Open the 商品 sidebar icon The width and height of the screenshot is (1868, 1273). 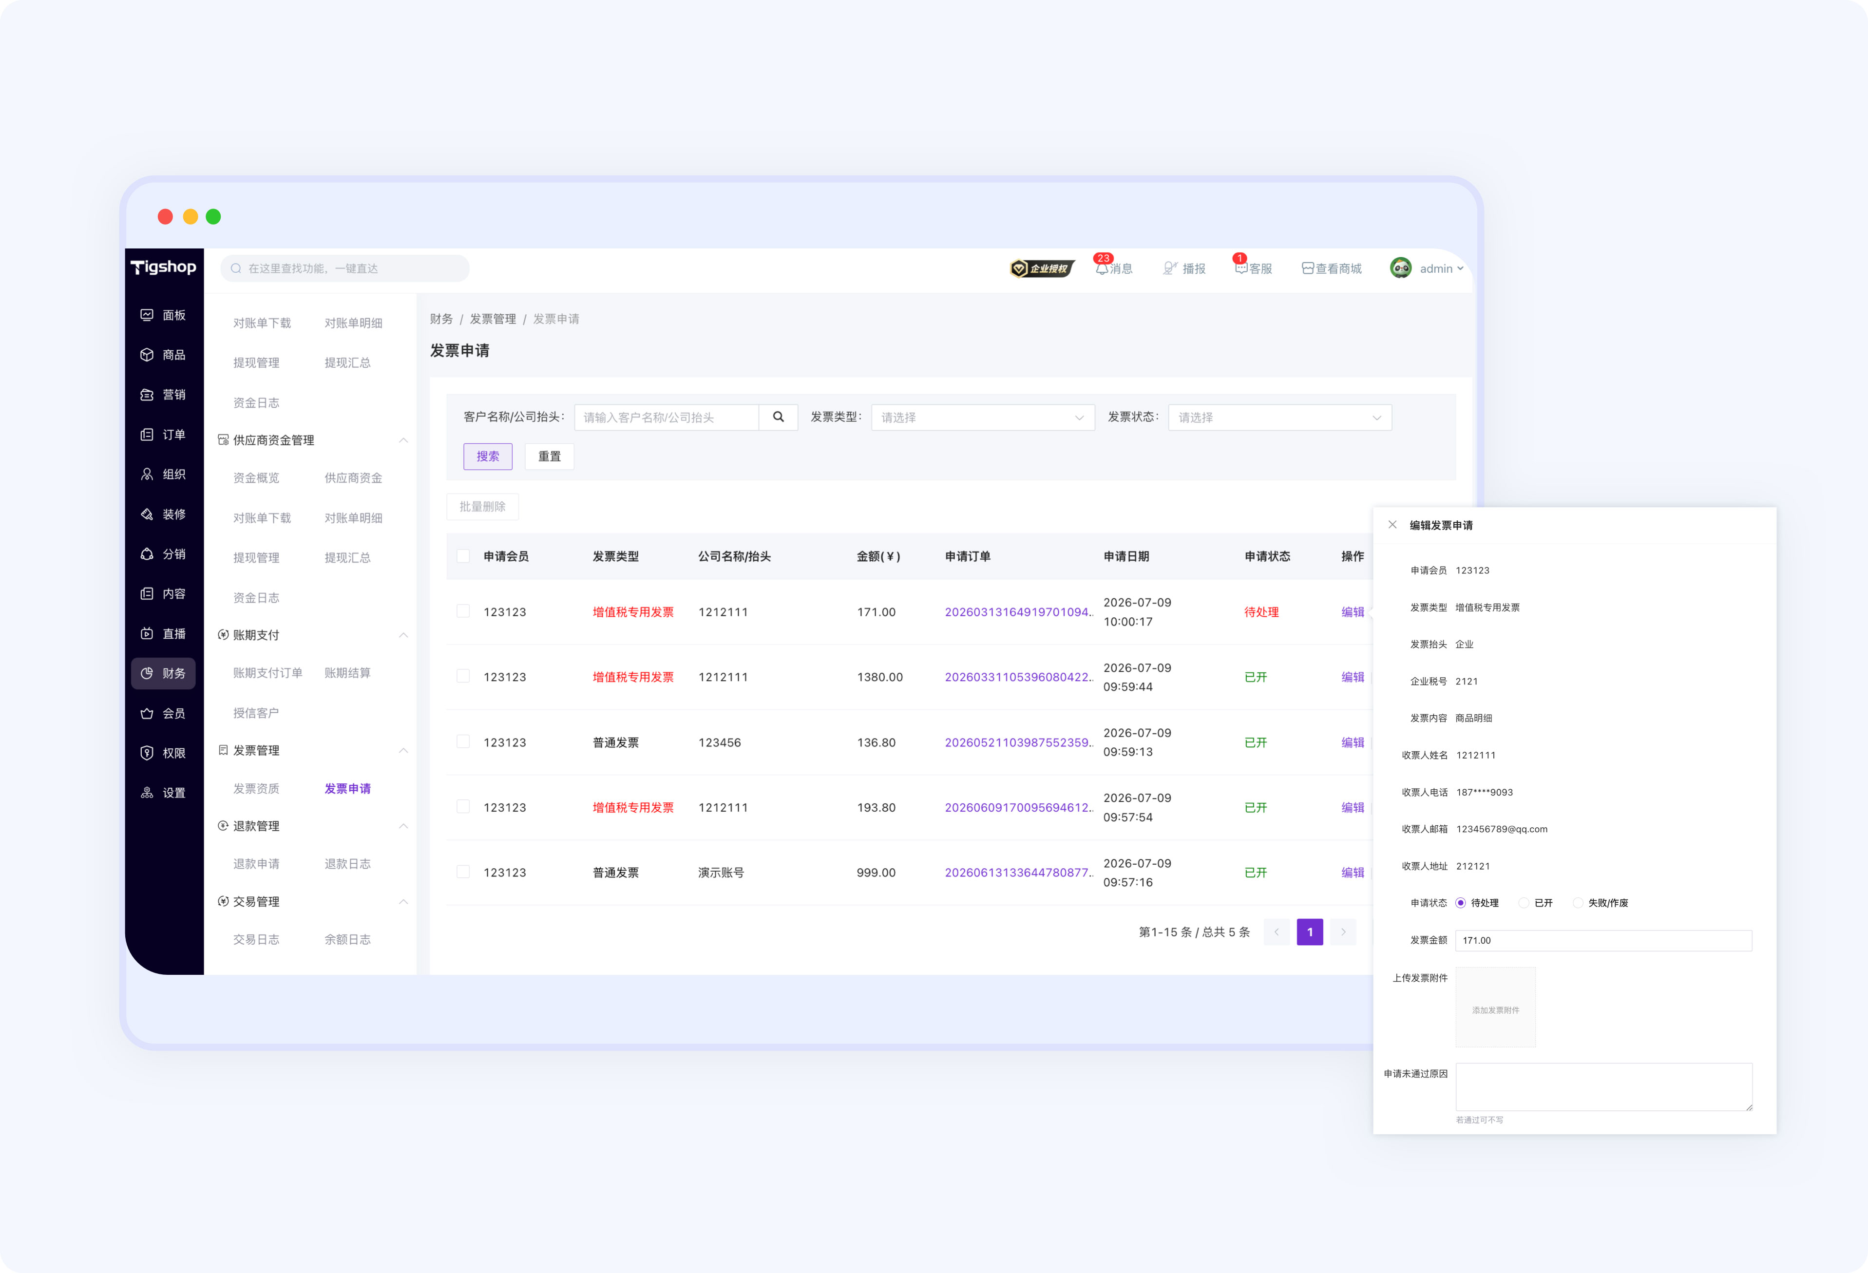[x=147, y=354]
